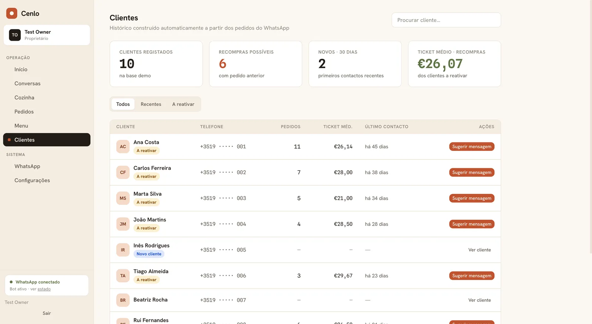The image size is (592, 324).
Task: Click the Cenlo logo icon
Action: pyautogui.click(x=12, y=13)
